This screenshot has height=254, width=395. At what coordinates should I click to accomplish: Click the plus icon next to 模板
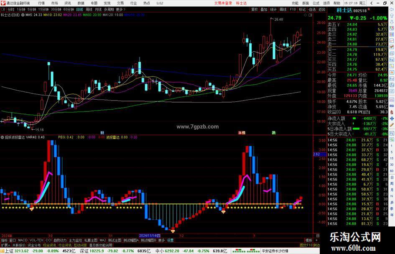[x=317, y=240]
